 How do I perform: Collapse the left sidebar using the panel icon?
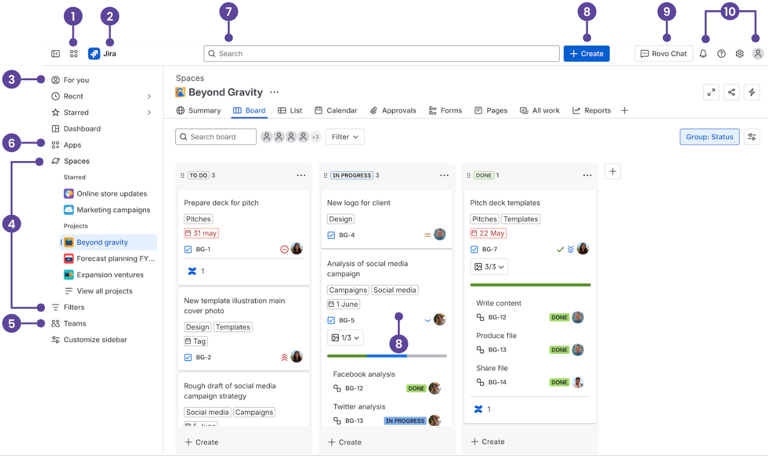(55, 53)
